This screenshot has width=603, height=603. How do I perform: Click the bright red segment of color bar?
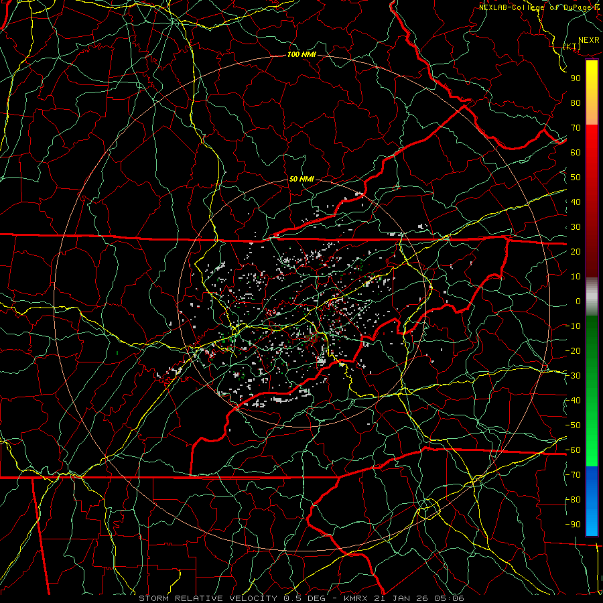592,139
